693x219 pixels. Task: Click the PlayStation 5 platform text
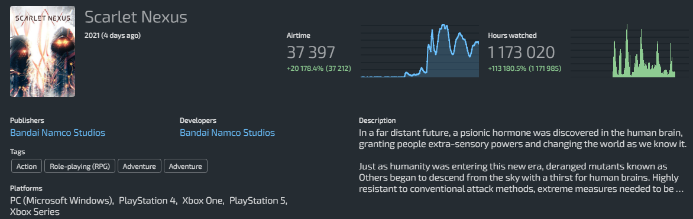[x=257, y=201]
